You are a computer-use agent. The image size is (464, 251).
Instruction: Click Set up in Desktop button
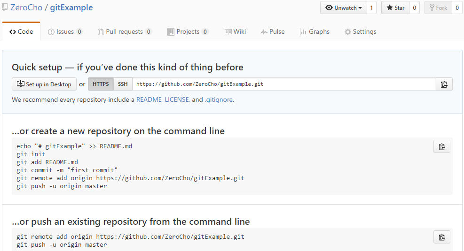click(44, 84)
